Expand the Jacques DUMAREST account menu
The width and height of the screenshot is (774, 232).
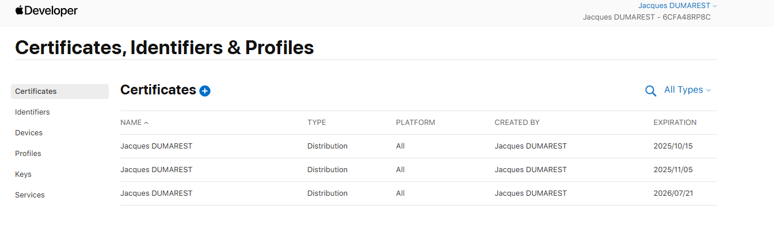click(x=677, y=6)
